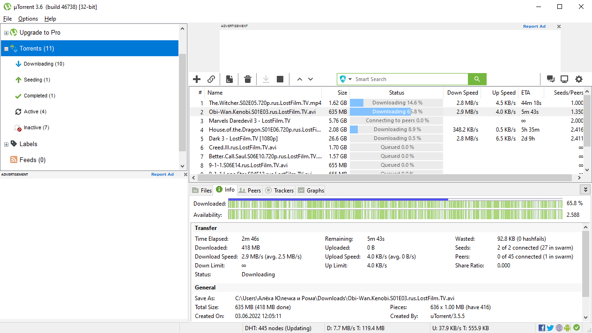Switch to the Graphs tab
Viewport: 592px width, 333px height.
(x=311, y=190)
